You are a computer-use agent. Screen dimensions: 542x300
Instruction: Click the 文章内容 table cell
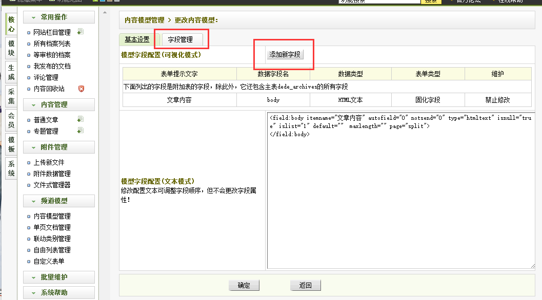pyautogui.click(x=179, y=100)
